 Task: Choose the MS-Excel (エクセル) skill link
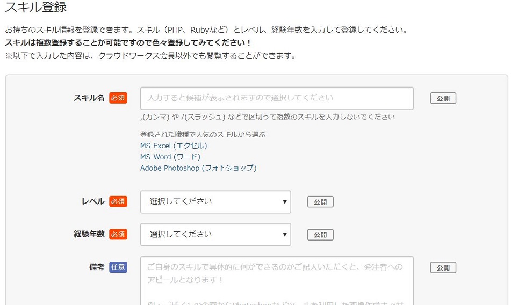pos(174,146)
